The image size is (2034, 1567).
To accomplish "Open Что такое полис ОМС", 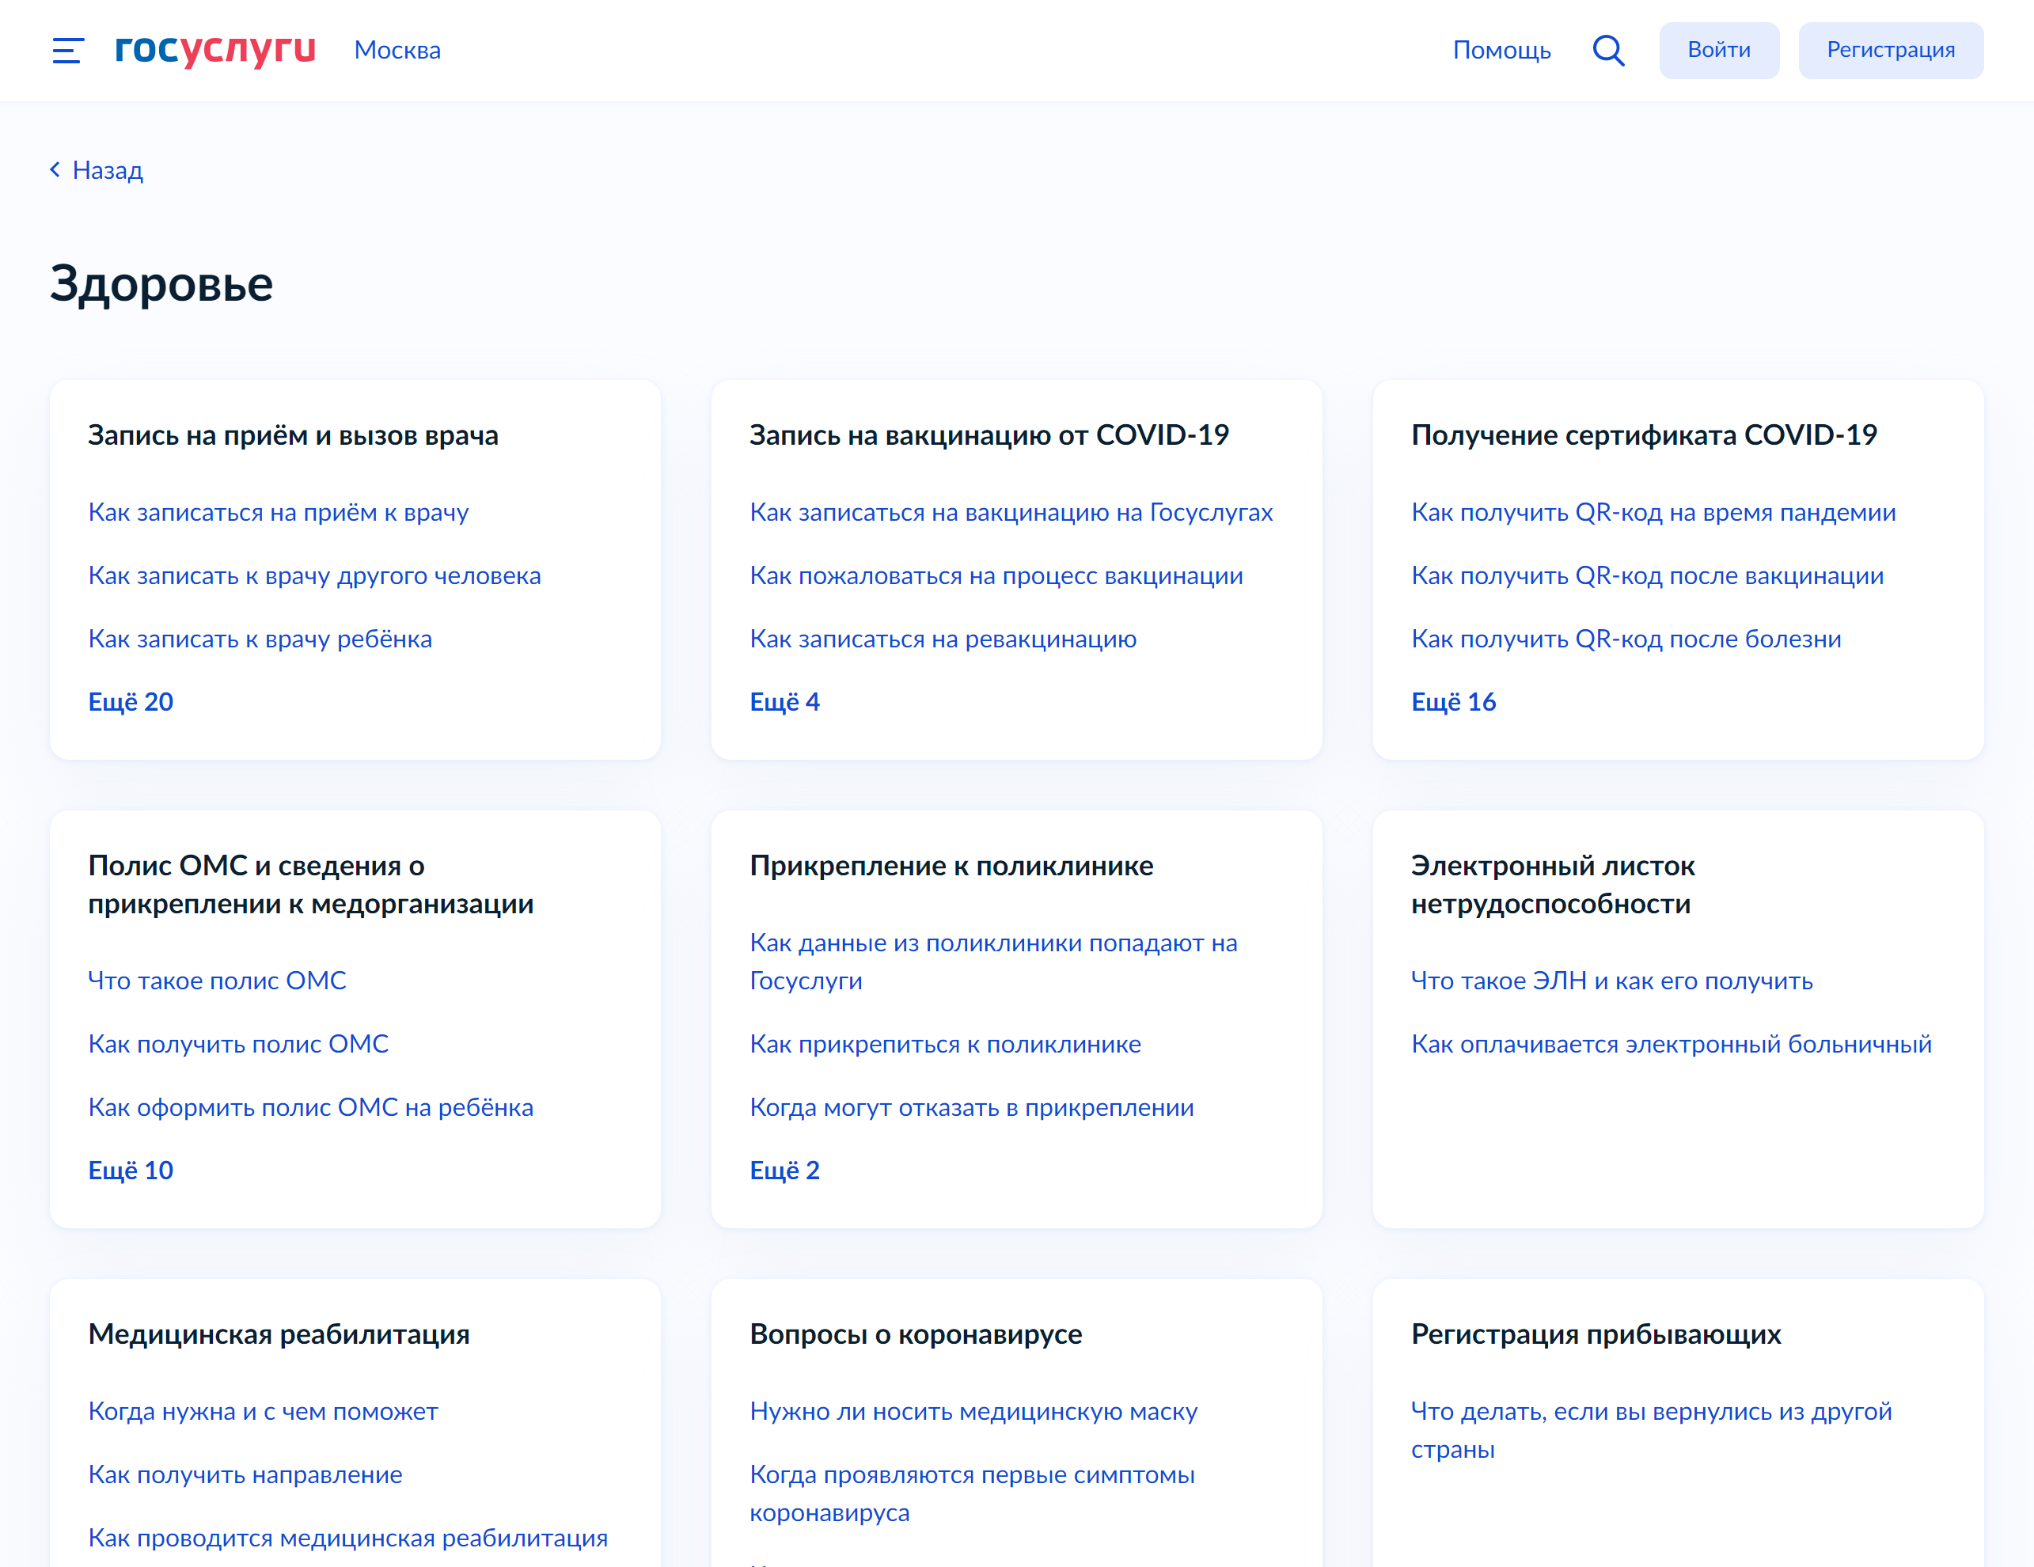I will point(217,981).
